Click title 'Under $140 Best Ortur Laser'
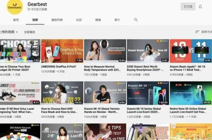The image size is (212, 140). 17,110
